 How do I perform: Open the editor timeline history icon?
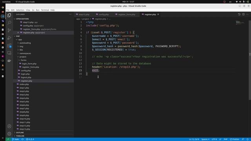pyautogui.click(x=239, y=14)
